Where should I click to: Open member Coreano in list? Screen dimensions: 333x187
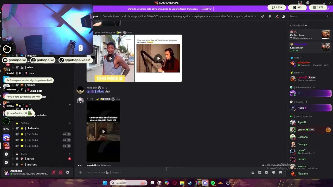coord(310,137)
